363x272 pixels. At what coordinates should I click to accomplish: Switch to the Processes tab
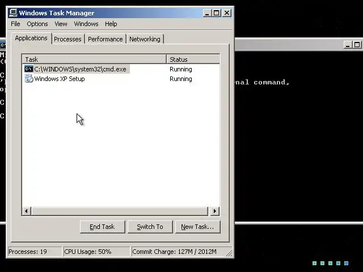click(x=67, y=39)
